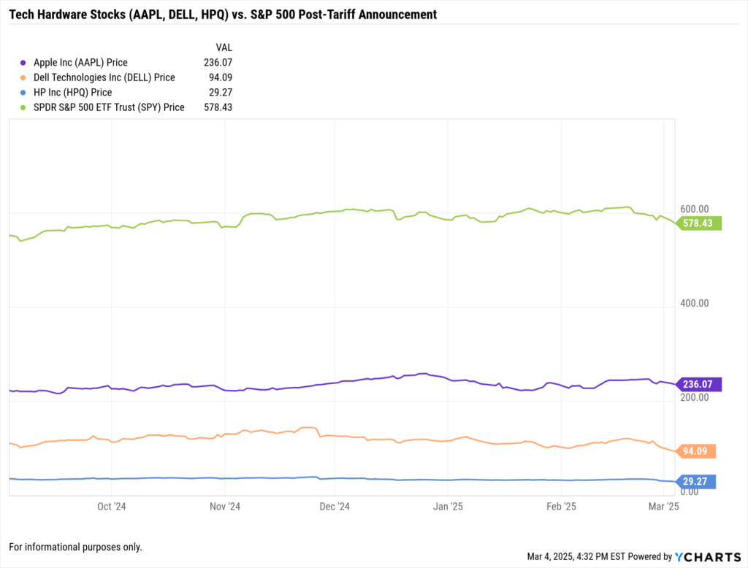Select the Apple Inc (AAPL) Price legend label
The width and height of the screenshot is (748, 568).
80,63
